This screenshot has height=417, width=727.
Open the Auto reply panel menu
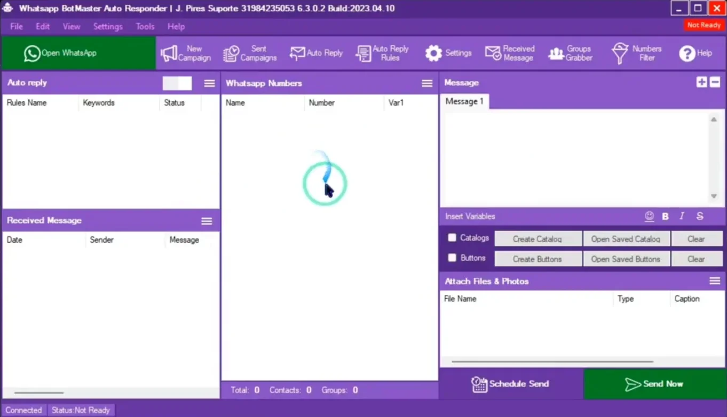tap(209, 83)
